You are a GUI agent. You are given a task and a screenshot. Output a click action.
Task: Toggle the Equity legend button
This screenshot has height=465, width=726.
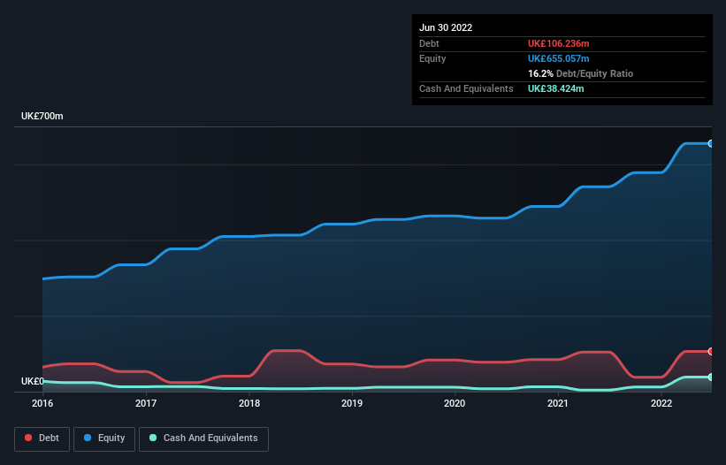pos(104,438)
